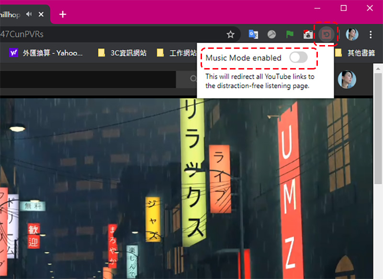Open the 外匯換算 Yahoo bookmark
383x279 pixels.
(46, 53)
